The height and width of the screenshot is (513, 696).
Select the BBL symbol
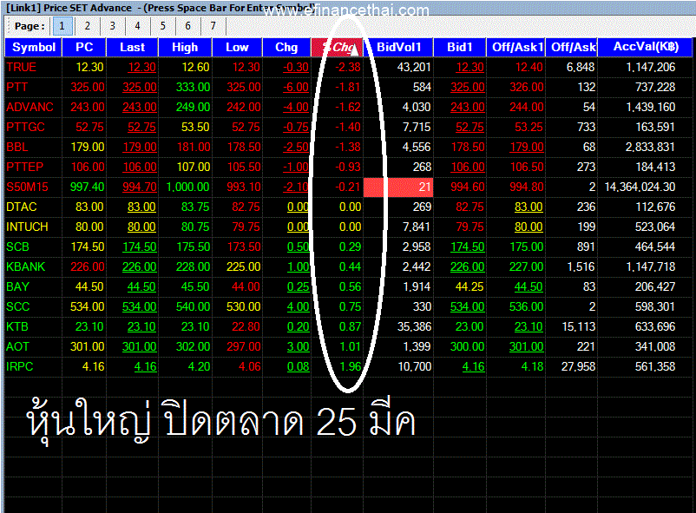(17, 147)
